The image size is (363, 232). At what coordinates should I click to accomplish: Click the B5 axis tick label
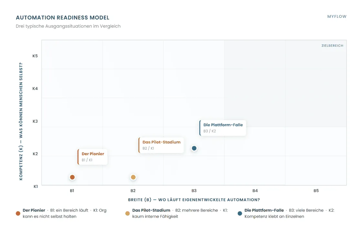coord(316,191)
